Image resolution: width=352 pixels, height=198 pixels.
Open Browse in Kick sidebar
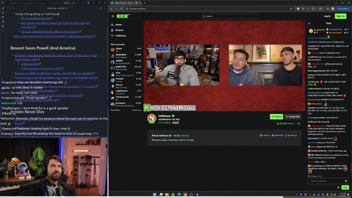[x=117, y=30]
